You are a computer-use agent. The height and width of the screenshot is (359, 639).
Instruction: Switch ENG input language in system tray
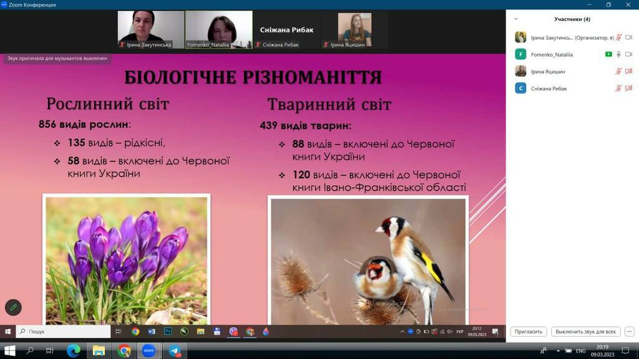pyautogui.click(x=580, y=351)
